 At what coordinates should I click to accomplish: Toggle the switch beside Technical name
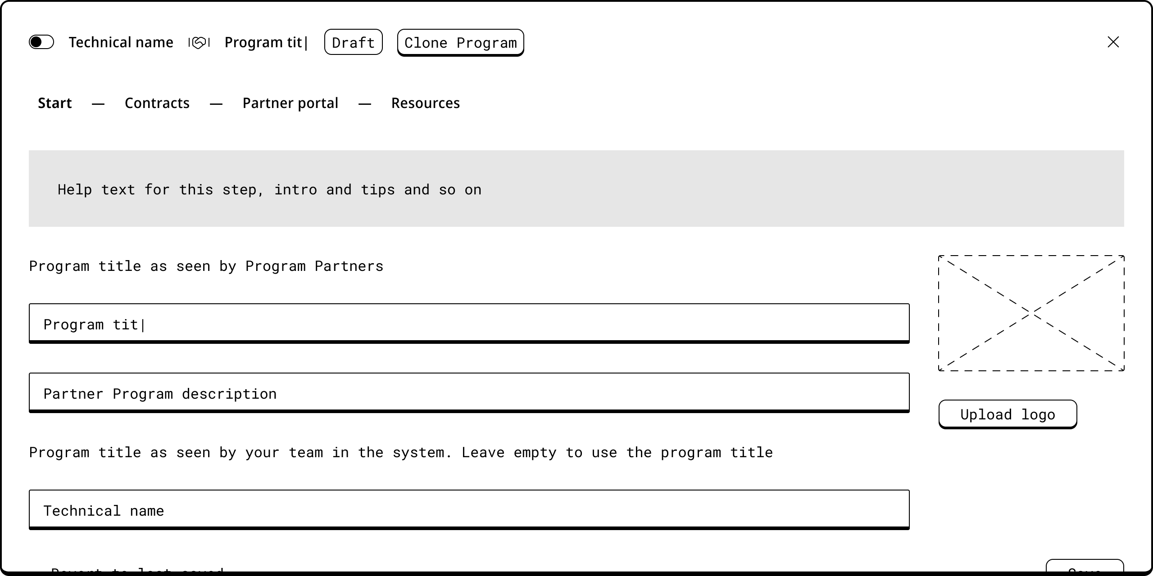pyautogui.click(x=41, y=42)
